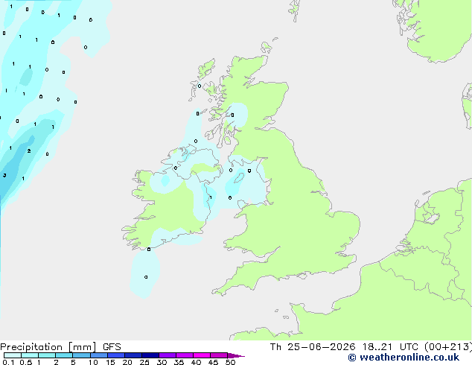Pick the 15–20 mm blue legend swatch

coord(116,355)
